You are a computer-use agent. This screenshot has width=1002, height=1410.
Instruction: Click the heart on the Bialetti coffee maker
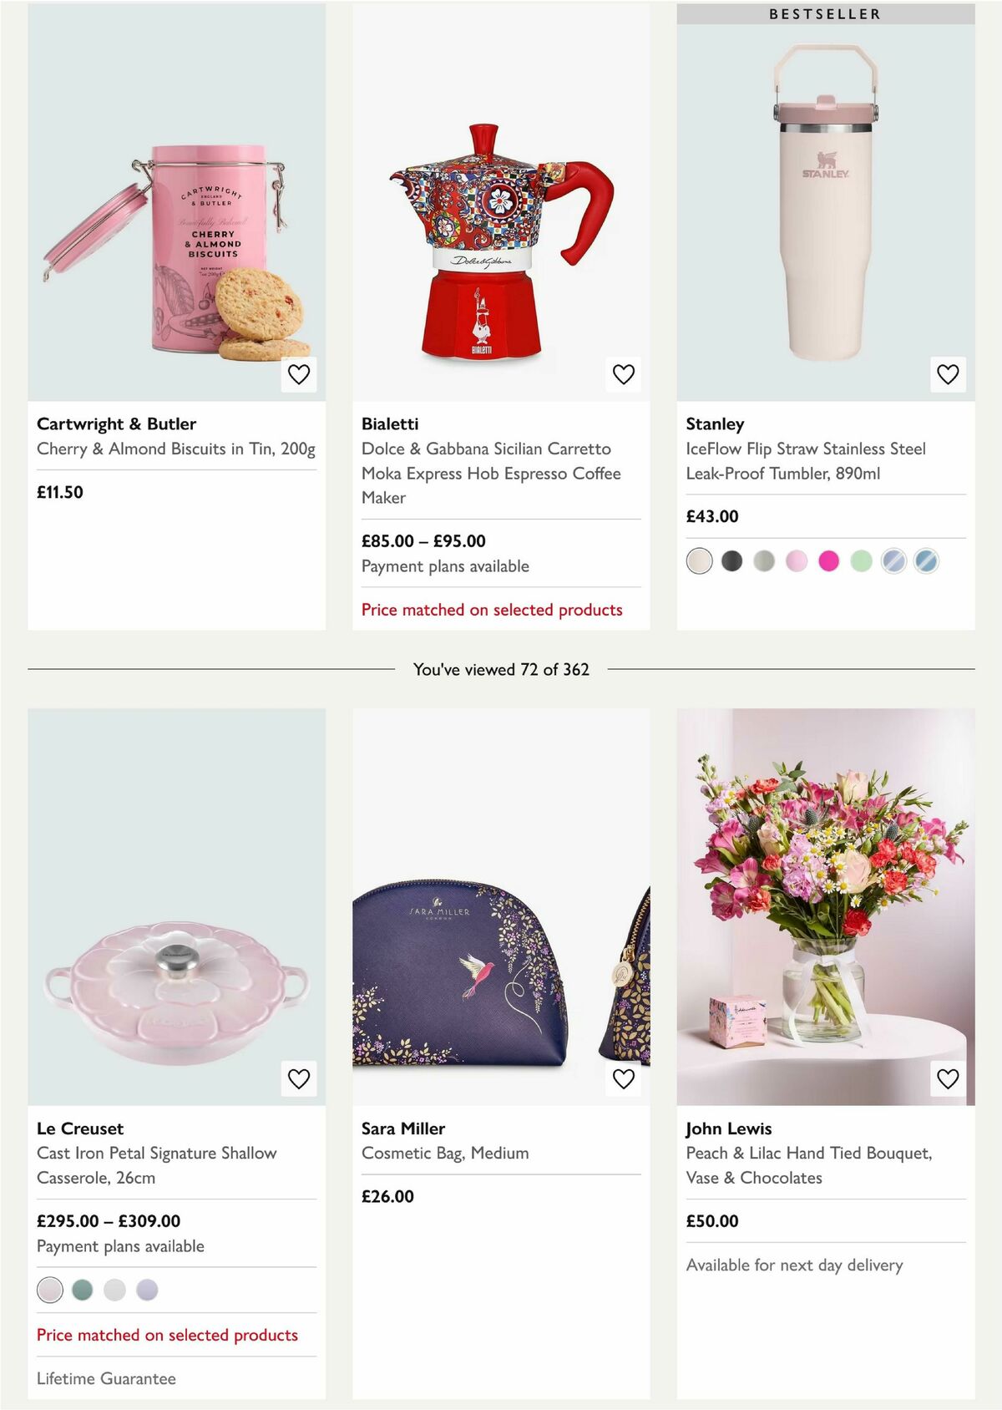[x=623, y=376]
